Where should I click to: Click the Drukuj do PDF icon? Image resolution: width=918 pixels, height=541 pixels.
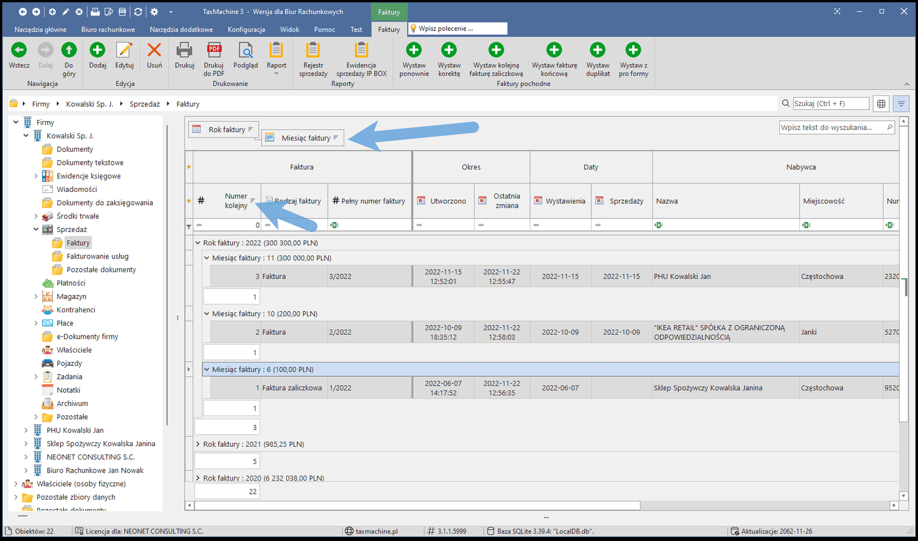pos(214,51)
